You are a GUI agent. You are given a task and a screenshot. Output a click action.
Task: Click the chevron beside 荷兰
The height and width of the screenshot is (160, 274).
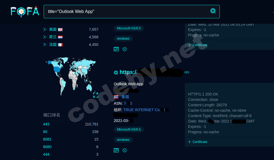point(45,37)
